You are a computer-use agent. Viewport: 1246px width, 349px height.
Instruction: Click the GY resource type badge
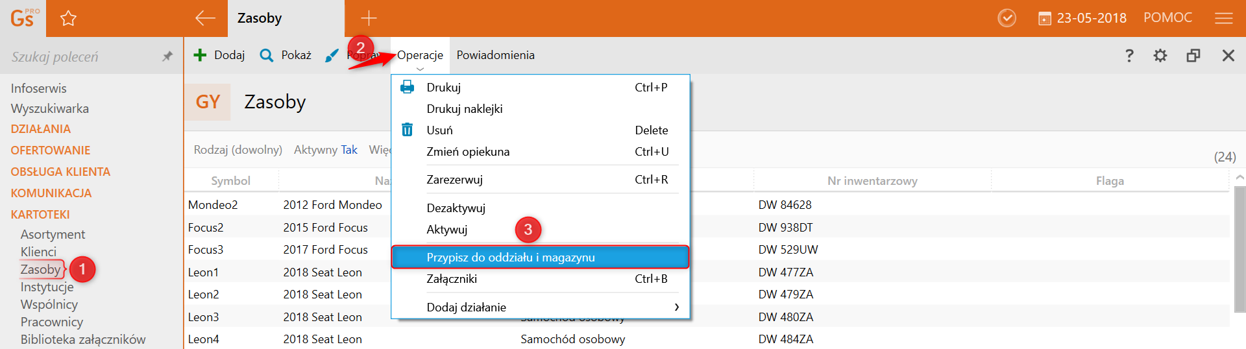(x=208, y=102)
